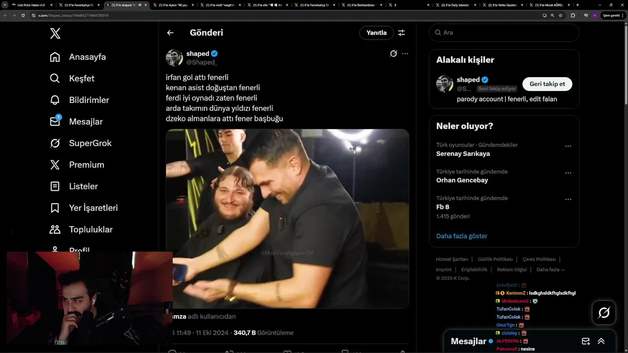This screenshot has width=628, height=353.
Task: Switch to X'te Murat AĞIREL tab
Action: (x=549, y=5)
